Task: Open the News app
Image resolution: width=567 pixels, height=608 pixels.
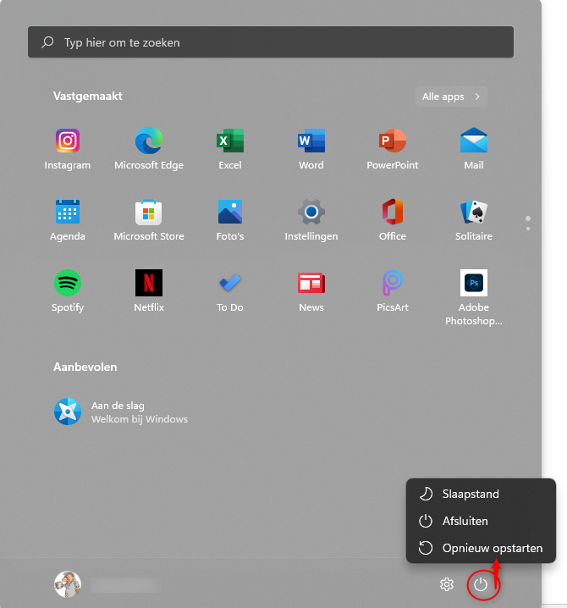Action: (x=311, y=290)
